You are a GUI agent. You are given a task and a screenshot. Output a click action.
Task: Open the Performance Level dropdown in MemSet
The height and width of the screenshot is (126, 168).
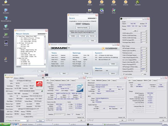[x=146, y=53]
